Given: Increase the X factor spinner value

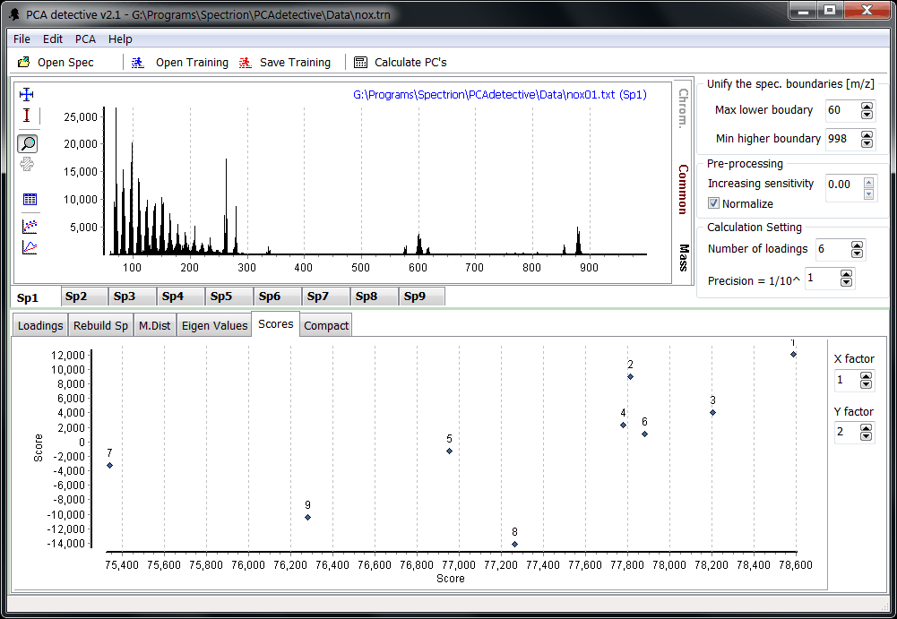Looking at the screenshot, I should click(x=866, y=376).
